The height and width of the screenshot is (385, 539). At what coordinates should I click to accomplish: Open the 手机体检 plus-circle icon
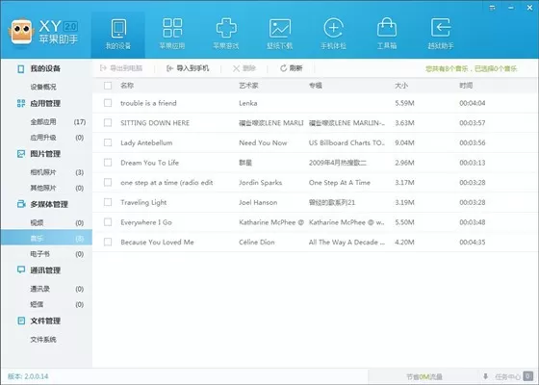pyautogui.click(x=333, y=28)
